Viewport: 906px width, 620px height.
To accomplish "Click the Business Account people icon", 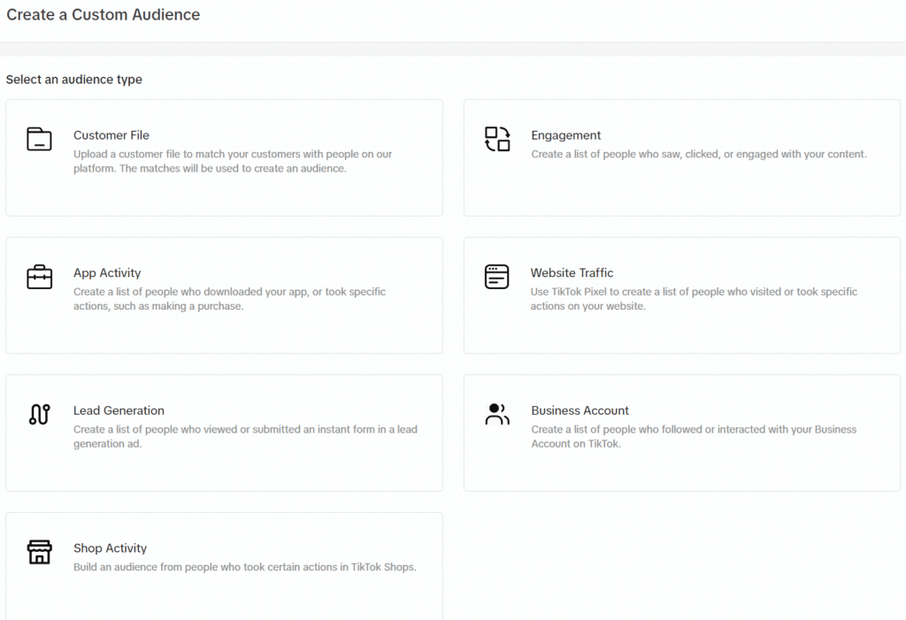I will 497,414.
